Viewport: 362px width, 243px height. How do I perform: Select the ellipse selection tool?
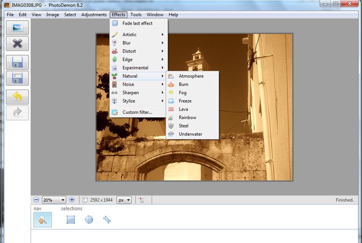point(88,219)
